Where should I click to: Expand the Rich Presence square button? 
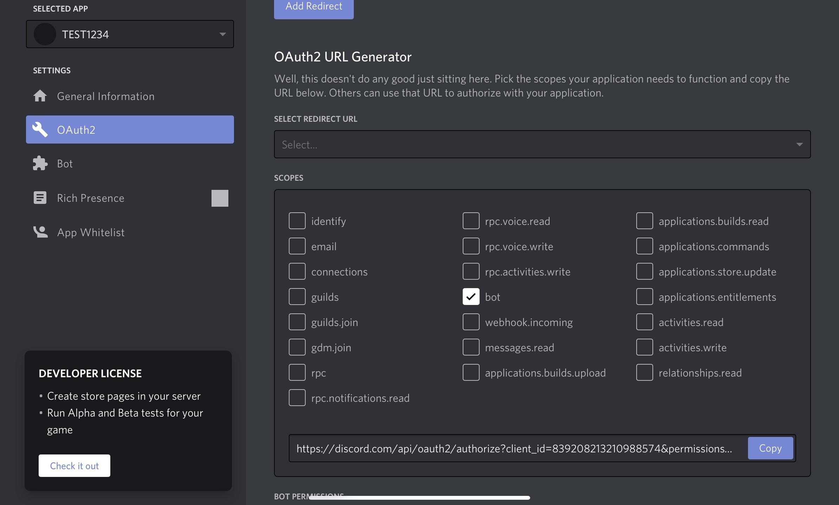point(219,198)
